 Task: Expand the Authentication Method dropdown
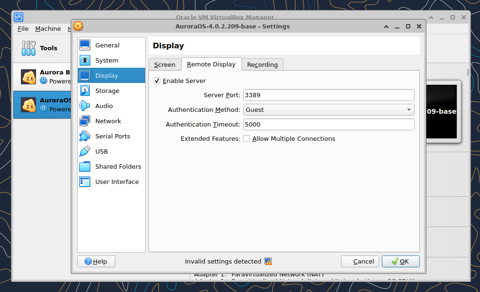[x=329, y=109]
